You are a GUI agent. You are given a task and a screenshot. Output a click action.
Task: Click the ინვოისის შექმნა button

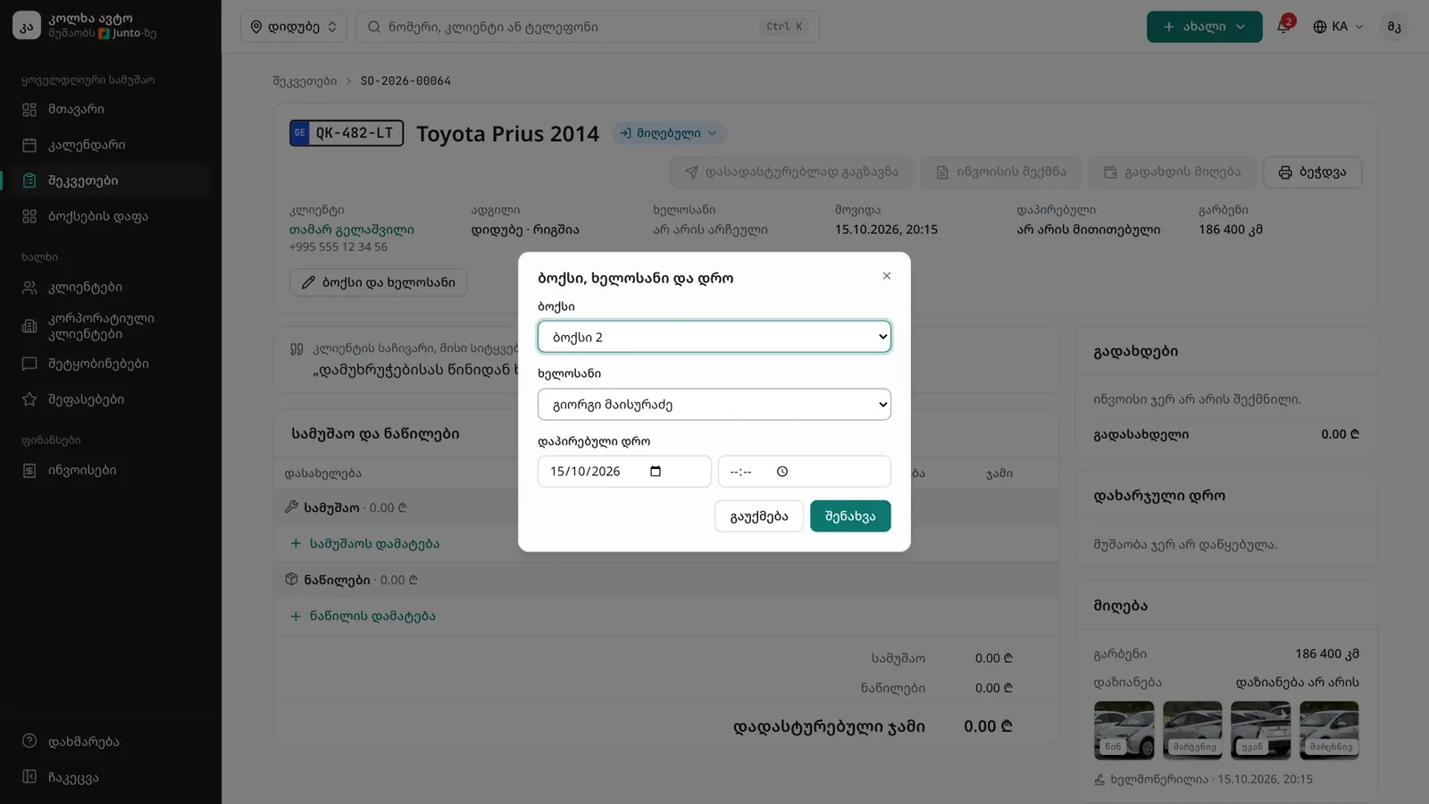[x=1000, y=172]
